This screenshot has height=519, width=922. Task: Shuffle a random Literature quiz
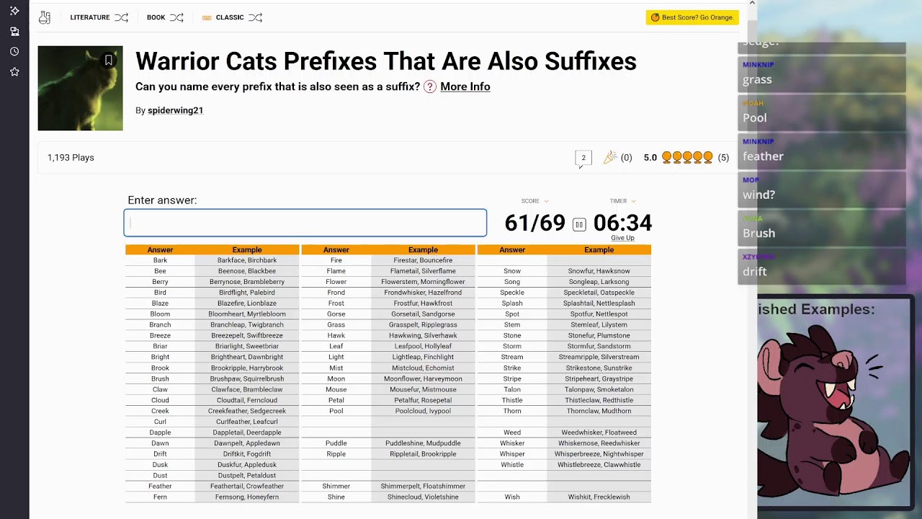(x=121, y=17)
